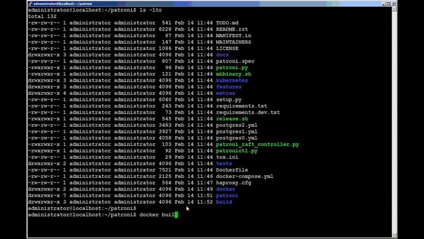Click the green text cursor block
The width and height of the screenshot is (424, 239).
pos(176,215)
